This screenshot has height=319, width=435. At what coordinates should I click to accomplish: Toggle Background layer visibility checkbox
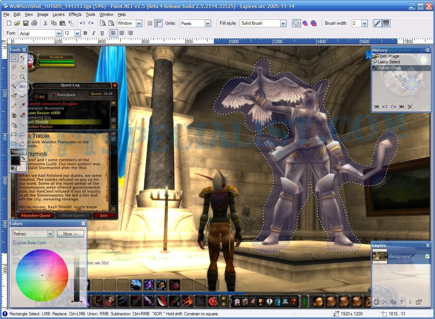point(427,256)
